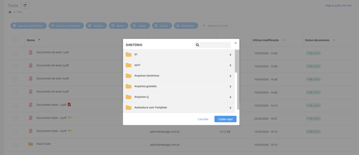Click the home breadcrumb icon
The width and height of the screenshot is (359, 155).
coord(10,12)
